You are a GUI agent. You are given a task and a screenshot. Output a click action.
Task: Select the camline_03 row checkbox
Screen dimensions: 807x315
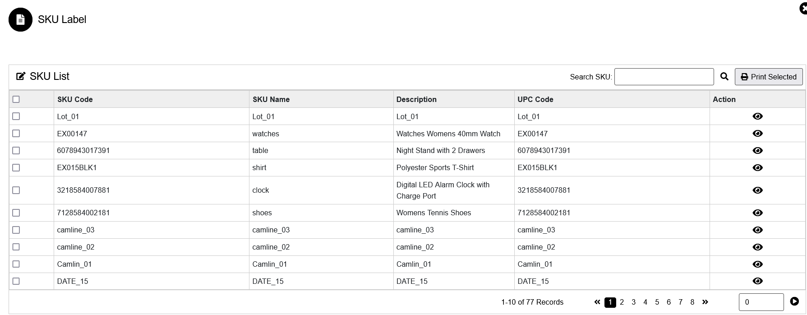[x=16, y=230]
